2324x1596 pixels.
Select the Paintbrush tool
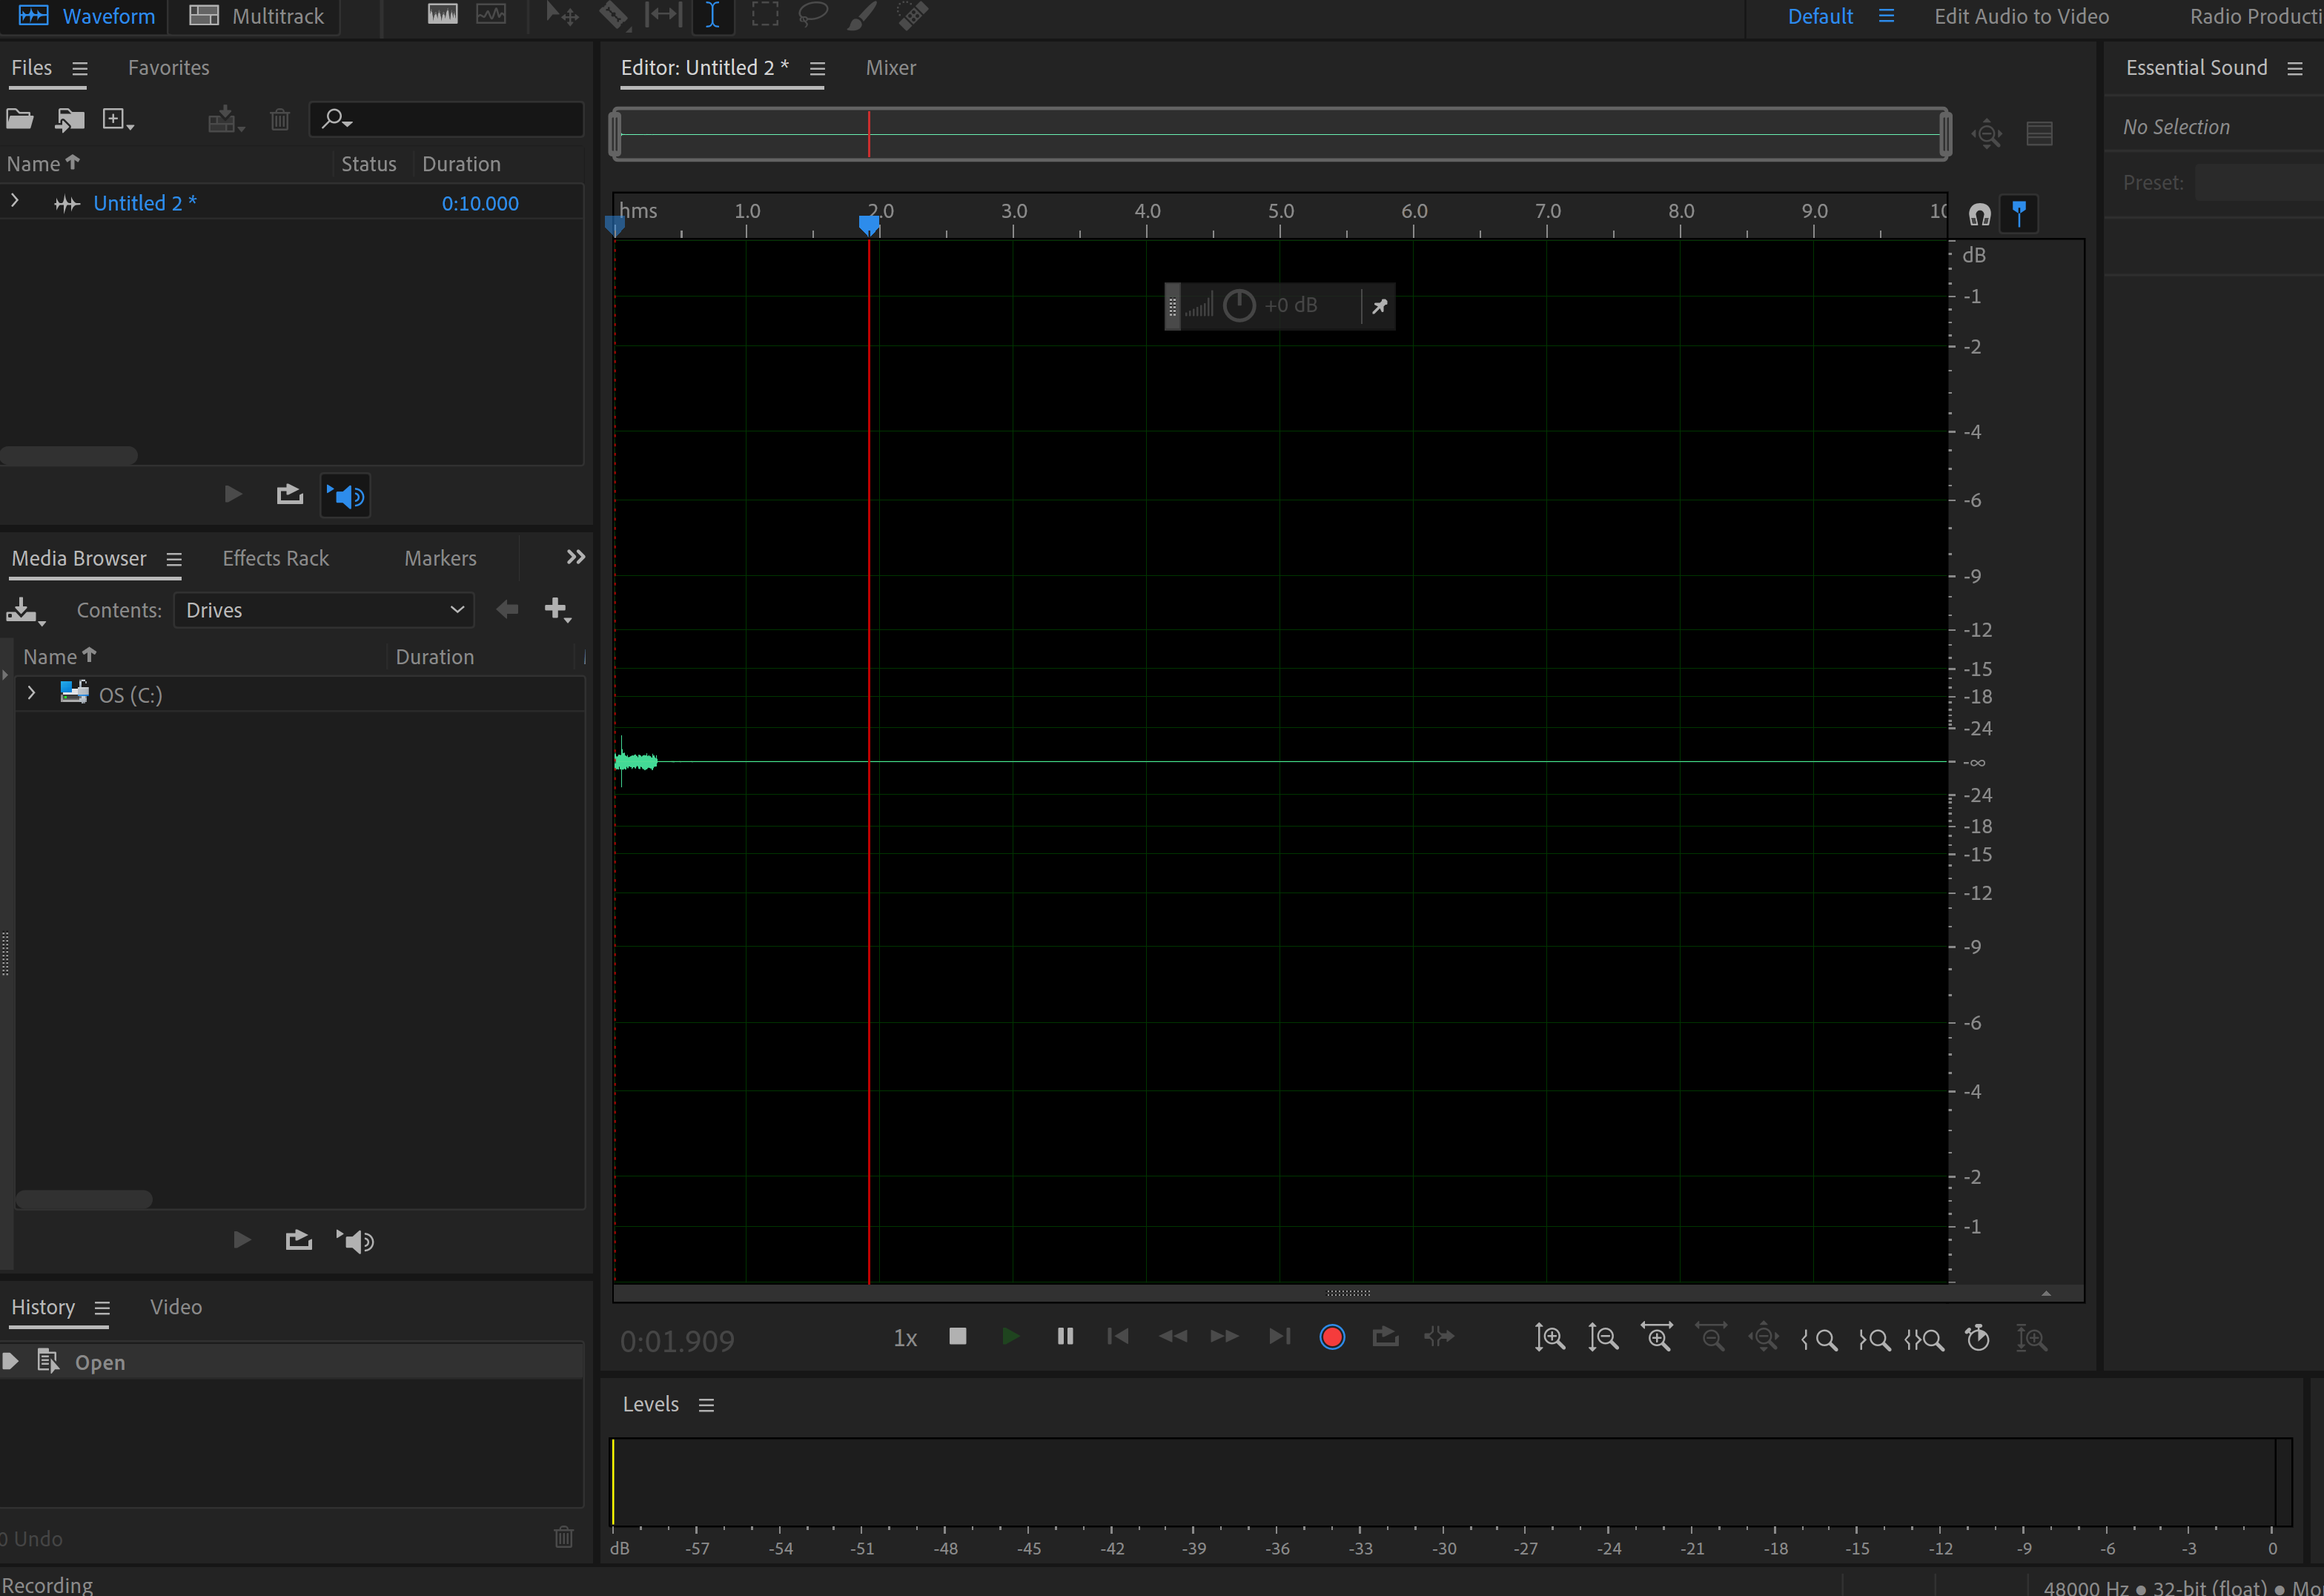point(860,15)
